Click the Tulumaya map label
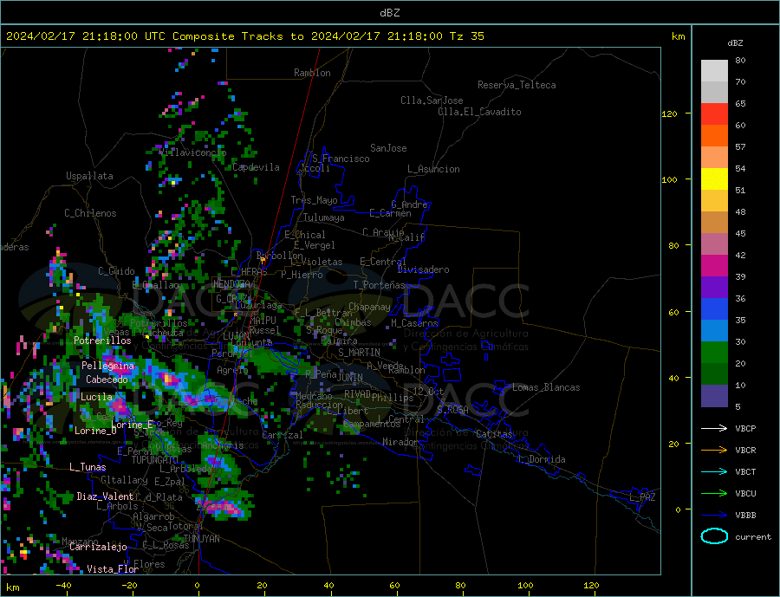Image resolution: width=780 pixels, height=597 pixels. [324, 217]
